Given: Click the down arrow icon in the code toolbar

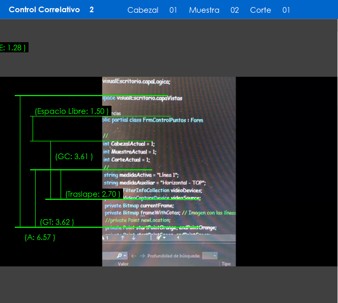Looking at the screenshot, I should [x=133, y=238].
